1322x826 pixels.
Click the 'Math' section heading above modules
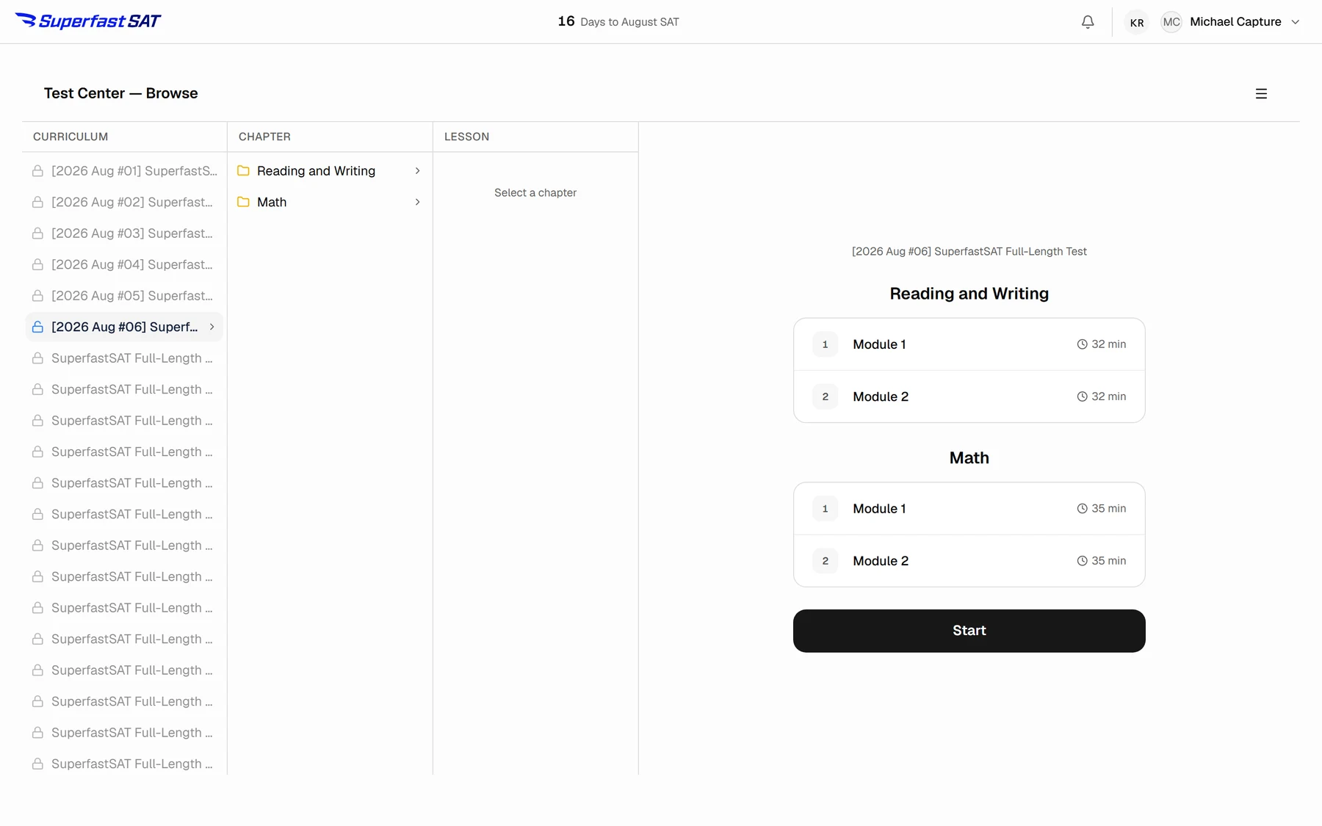tap(969, 458)
